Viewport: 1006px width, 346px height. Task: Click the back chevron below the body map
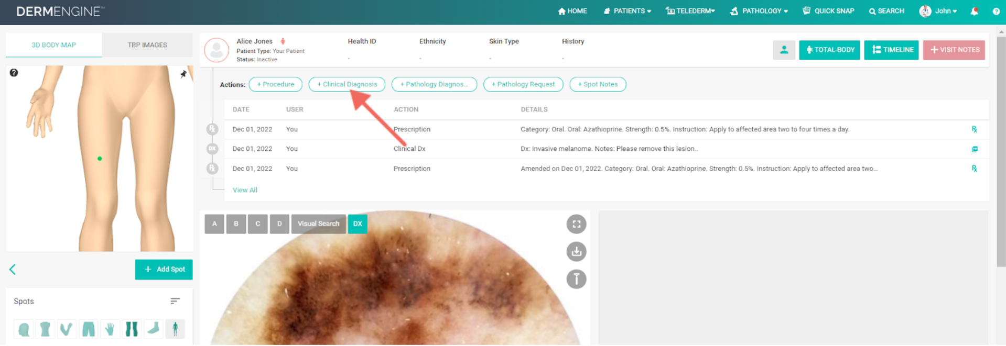[x=13, y=270]
